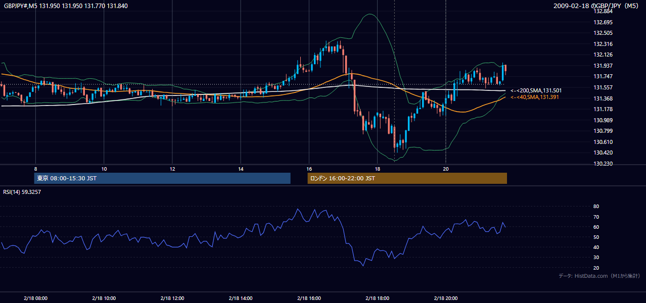Click RSI scale value 60

tap(596, 227)
